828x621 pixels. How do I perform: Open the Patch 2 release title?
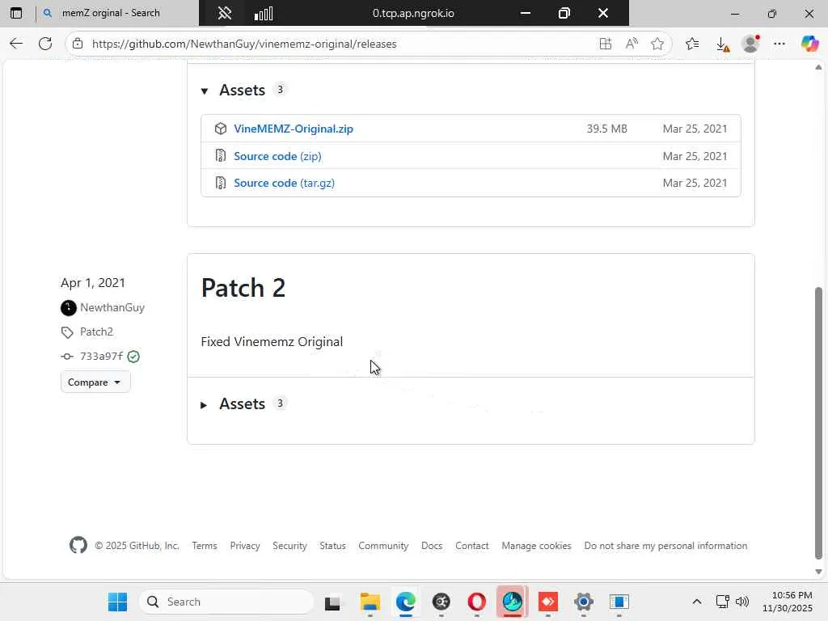coord(243,288)
